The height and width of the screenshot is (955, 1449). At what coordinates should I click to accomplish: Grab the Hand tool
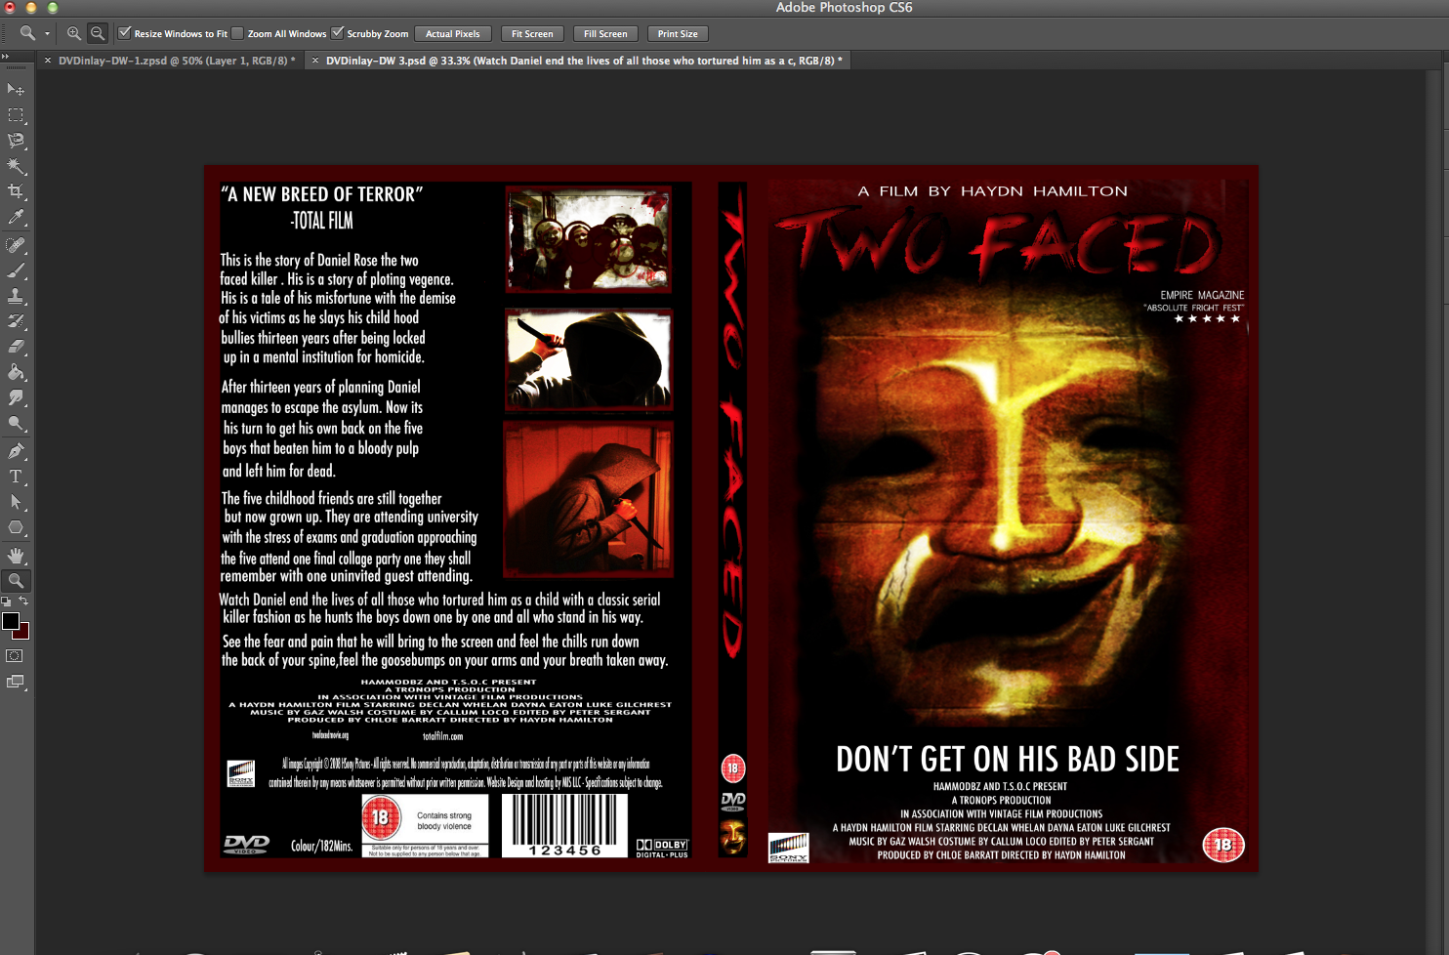click(14, 555)
